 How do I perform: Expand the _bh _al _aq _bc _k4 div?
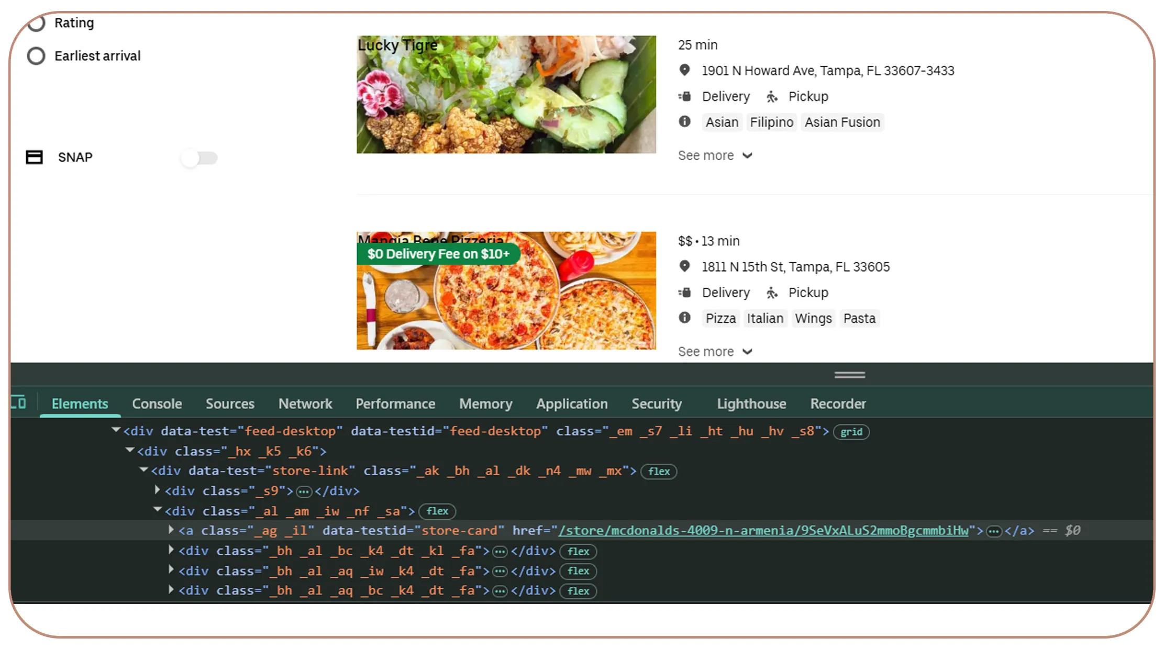171,589
